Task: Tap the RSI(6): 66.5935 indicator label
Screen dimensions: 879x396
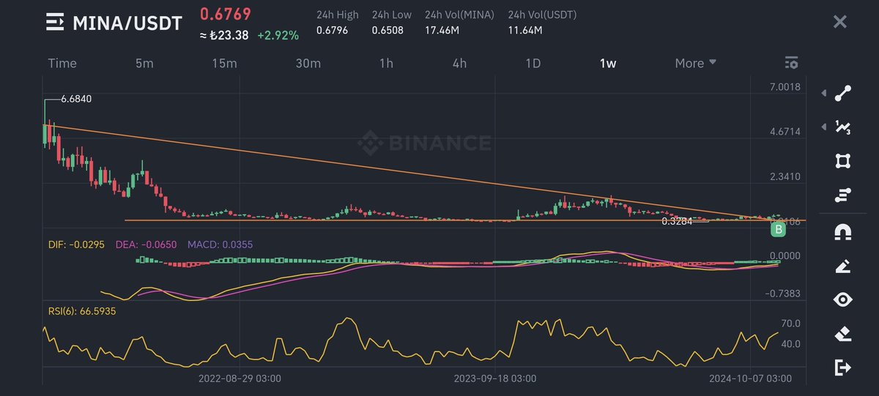Action: click(x=82, y=311)
